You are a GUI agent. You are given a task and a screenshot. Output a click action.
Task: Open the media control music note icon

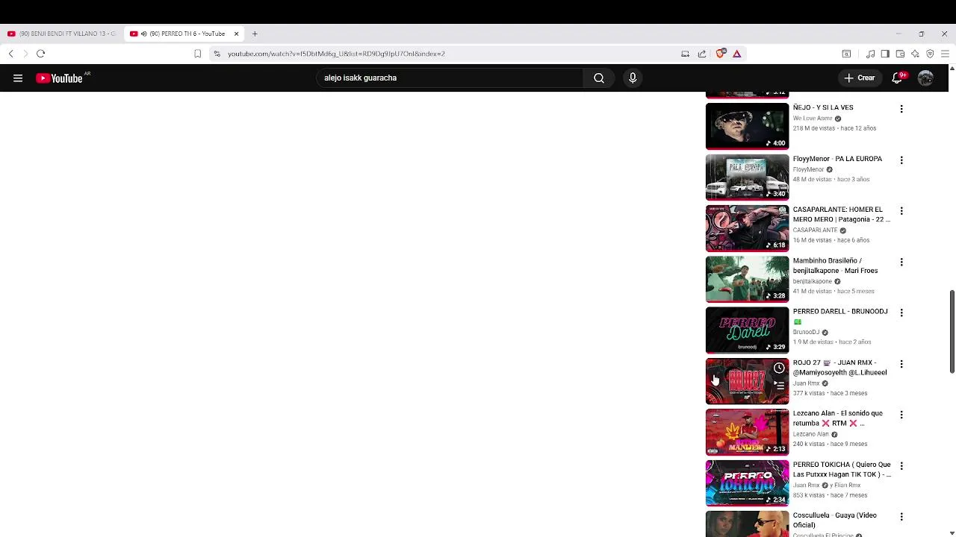870,54
